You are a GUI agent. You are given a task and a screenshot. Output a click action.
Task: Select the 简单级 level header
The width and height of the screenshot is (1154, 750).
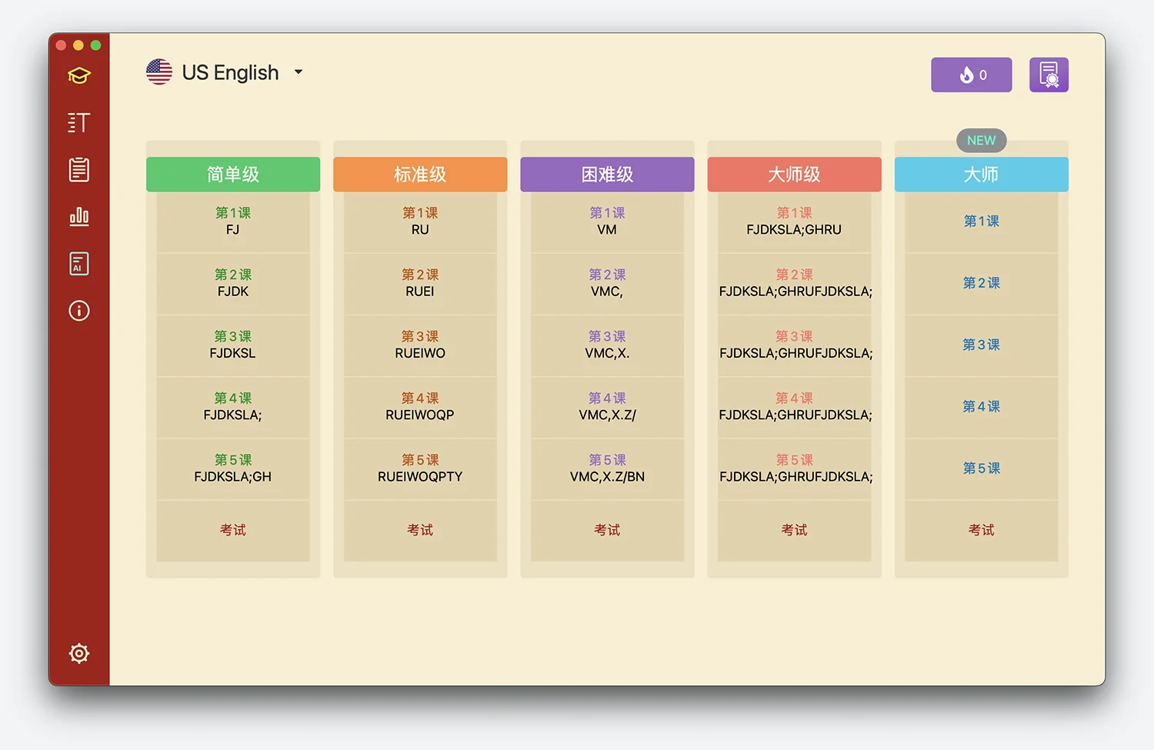point(233,175)
